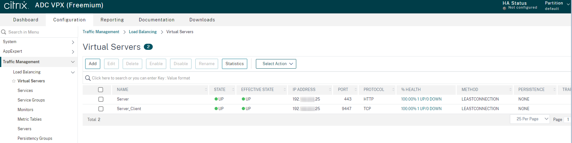
Task: Toggle the select-all checkbox in header row
Action: coord(101,90)
